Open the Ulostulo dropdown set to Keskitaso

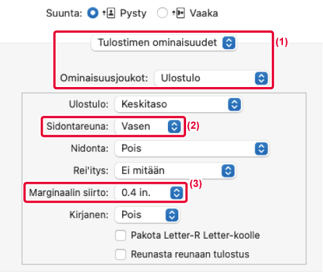coord(178,104)
